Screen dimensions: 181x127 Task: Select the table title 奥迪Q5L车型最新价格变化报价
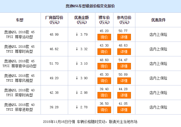(90, 6)
